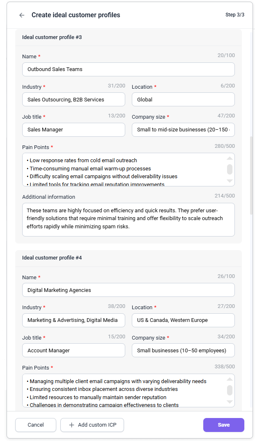The width and height of the screenshot is (255, 441).
Task: Click the US & Canada, Western Europe location field
Action: coord(183,320)
